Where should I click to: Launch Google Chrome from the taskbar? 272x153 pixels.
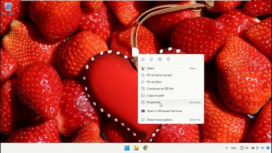(x=145, y=148)
